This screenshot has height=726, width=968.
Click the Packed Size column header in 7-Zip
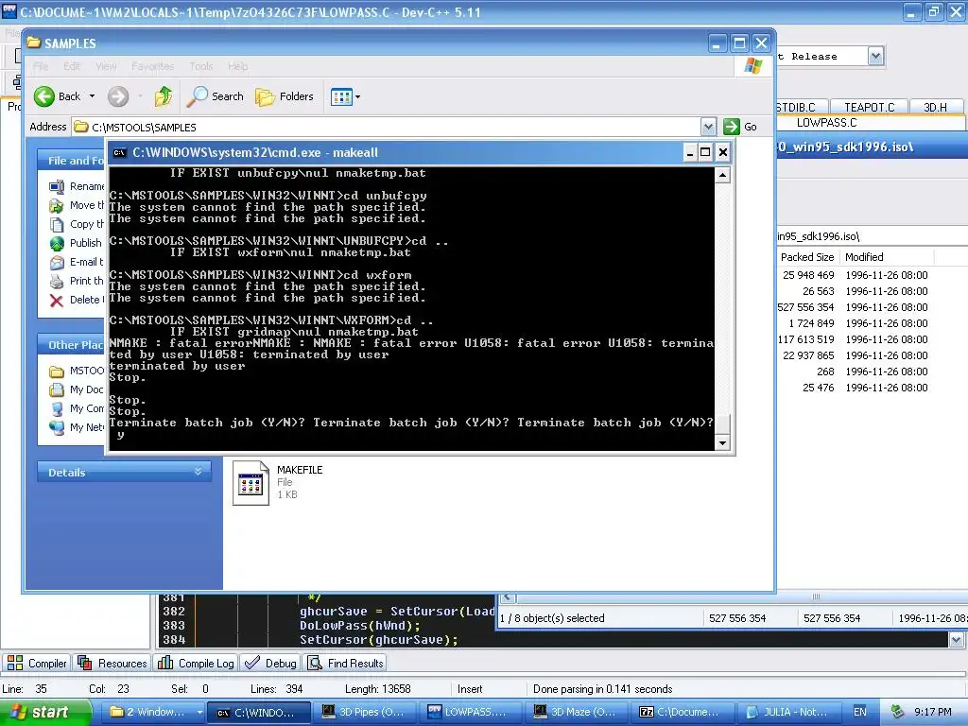807,257
